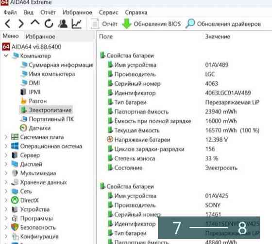This screenshot has height=244, width=272.
Task: Click the Компьютер tree node icon
Action: pos(15,56)
